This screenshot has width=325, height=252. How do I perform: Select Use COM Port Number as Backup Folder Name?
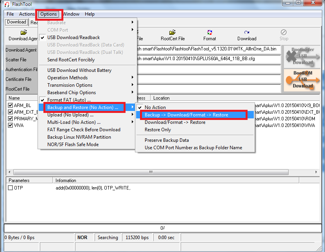coord(195,148)
